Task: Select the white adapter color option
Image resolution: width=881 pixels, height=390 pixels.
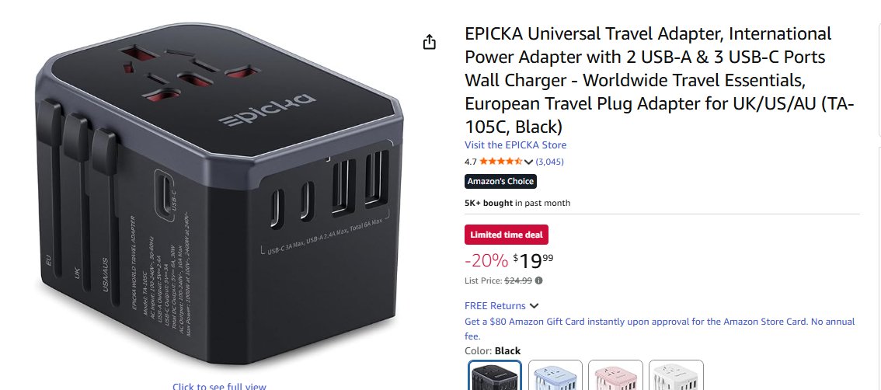Action: (677, 374)
